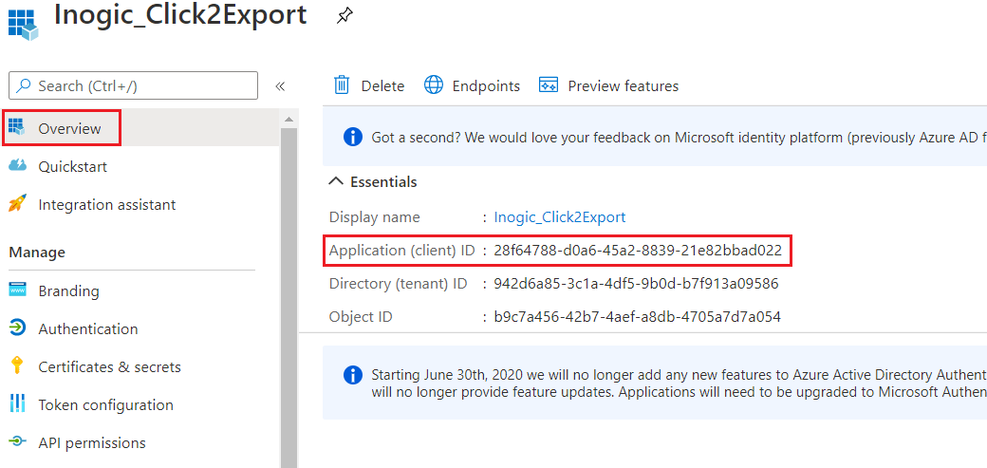This screenshot has width=987, height=468.
Task: Click the Token configuration icon
Action: 17,403
